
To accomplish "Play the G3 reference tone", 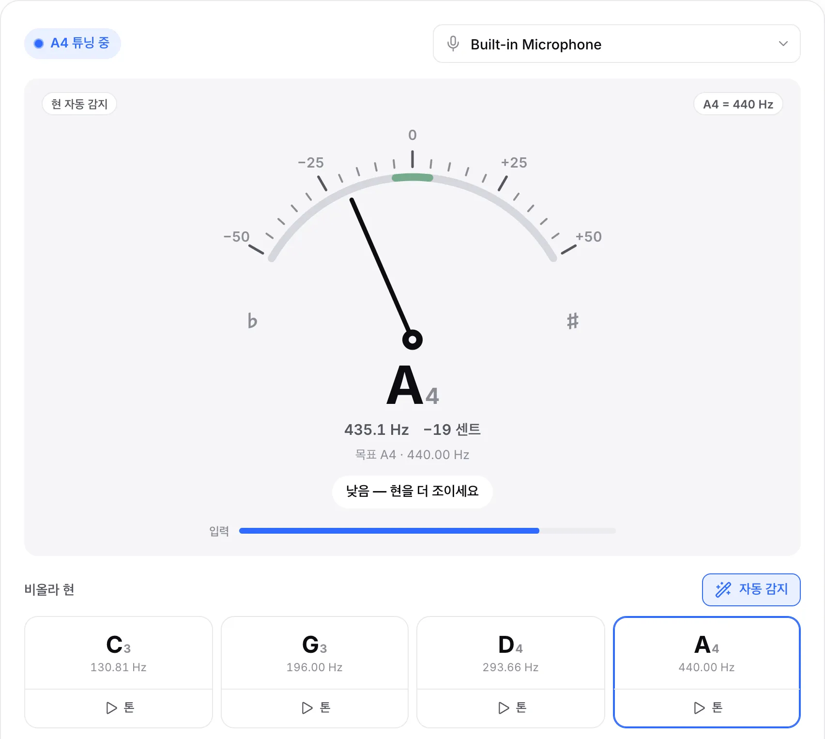I will 315,708.
